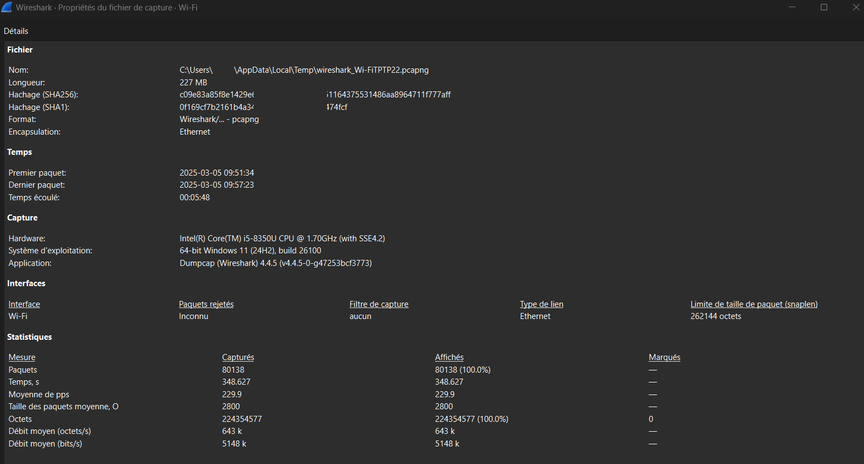This screenshot has height=464, width=864.
Task: Click the Wireshark shark fin icon
Action: pyautogui.click(x=7, y=7)
